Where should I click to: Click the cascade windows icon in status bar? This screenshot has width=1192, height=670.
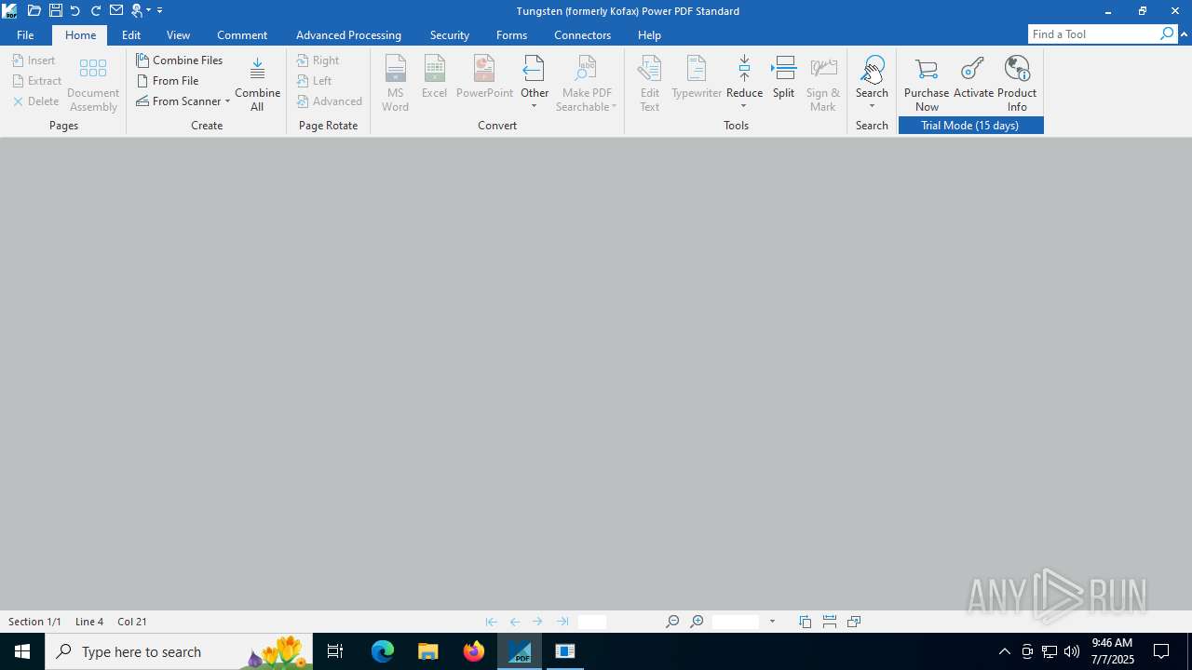[x=854, y=622]
